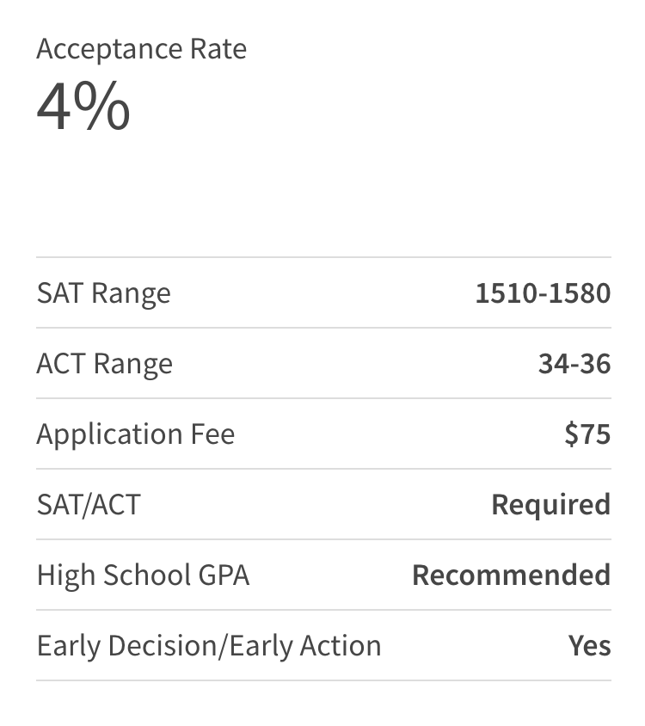This screenshot has width=645, height=726.
Task: Select the SAT/ACT requirement label
Action: [88, 505]
